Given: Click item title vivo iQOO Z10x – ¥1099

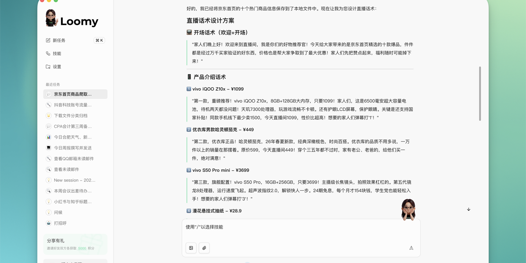Looking at the screenshot, I should point(218,89).
